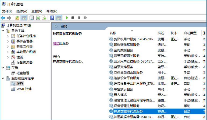
Task: Open the 帮助(H) menu
Action: click(x=52, y=11)
